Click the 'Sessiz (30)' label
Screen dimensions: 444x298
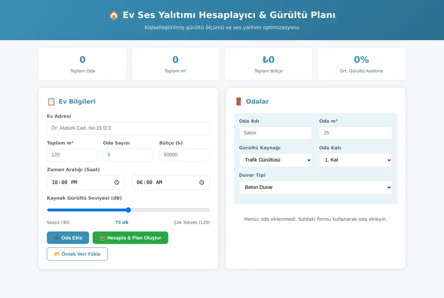[x=58, y=223]
